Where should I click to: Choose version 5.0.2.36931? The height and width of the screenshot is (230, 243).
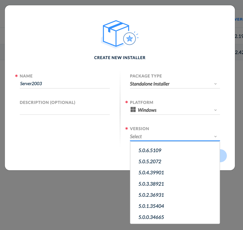151,195
